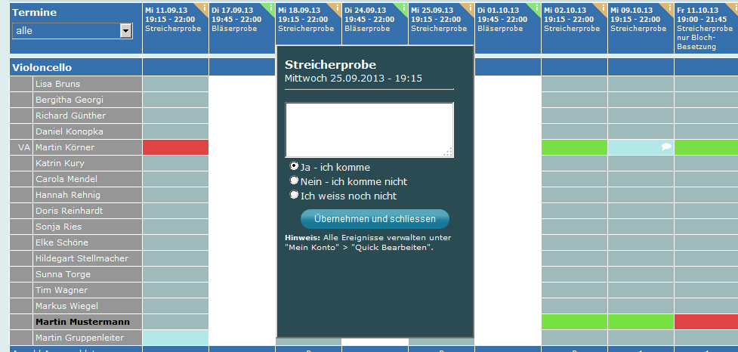Click the comment text area in popup

click(369, 129)
